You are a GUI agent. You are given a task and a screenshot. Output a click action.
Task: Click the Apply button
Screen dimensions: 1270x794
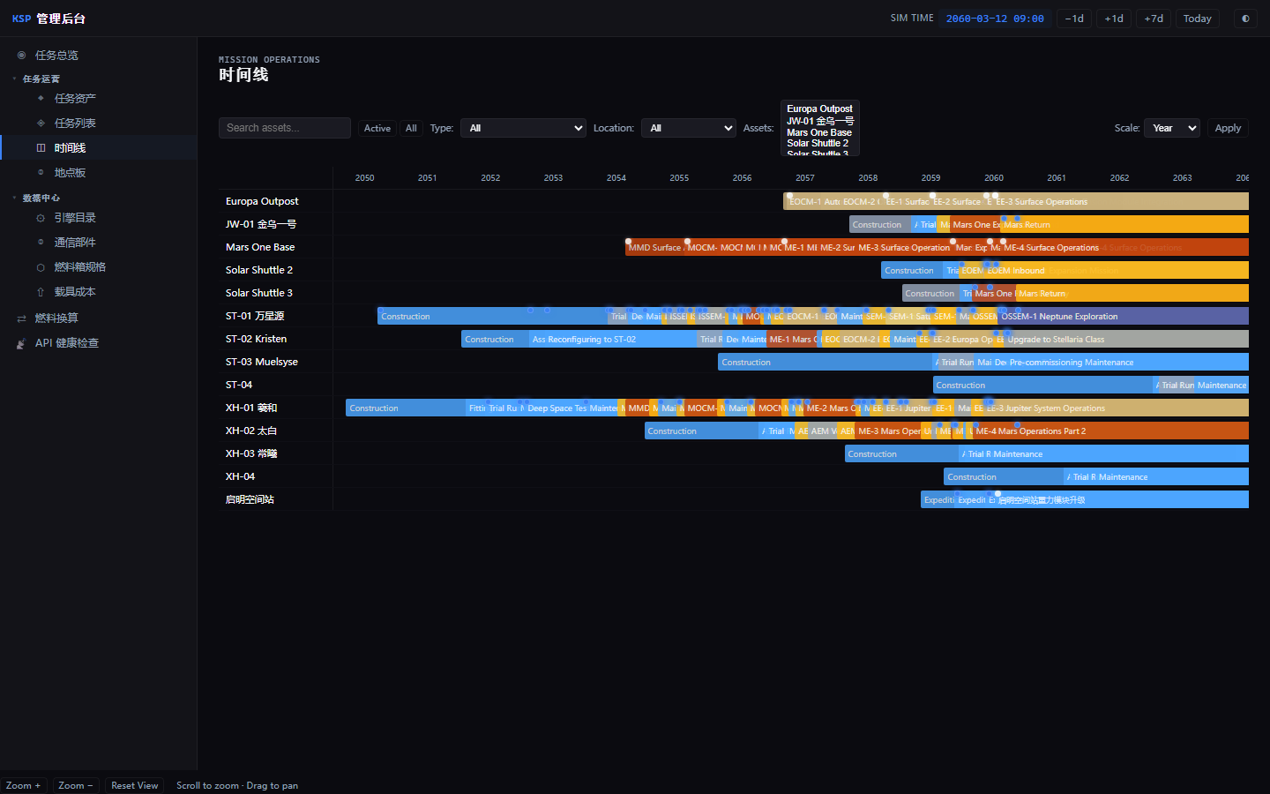[x=1228, y=128]
